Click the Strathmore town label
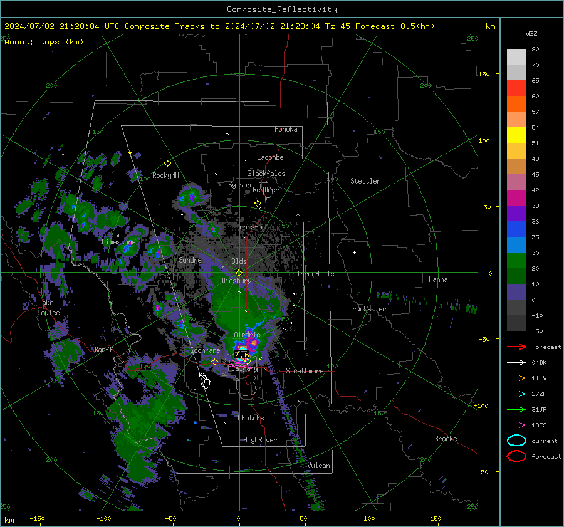Image resolution: width=564 pixels, height=527 pixels. (x=305, y=371)
